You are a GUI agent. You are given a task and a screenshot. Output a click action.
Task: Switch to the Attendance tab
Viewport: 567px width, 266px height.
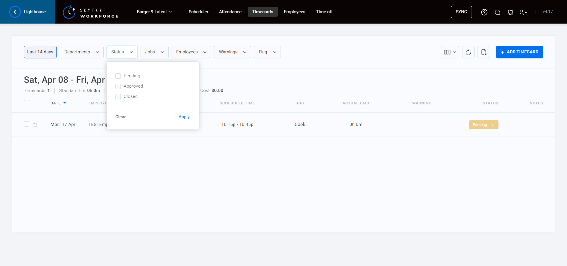point(230,12)
